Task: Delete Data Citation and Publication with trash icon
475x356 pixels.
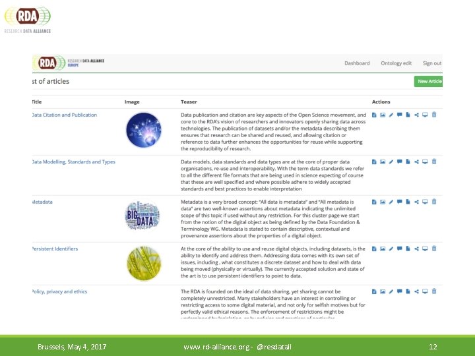Action: point(434,115)
